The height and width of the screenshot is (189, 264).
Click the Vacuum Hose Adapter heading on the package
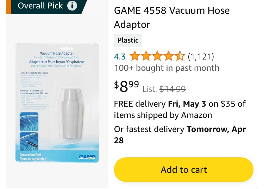[57, 53]
